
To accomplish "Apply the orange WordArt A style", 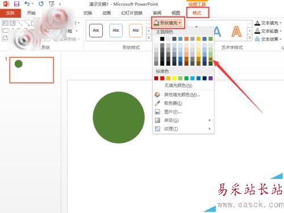I will 236,31.
